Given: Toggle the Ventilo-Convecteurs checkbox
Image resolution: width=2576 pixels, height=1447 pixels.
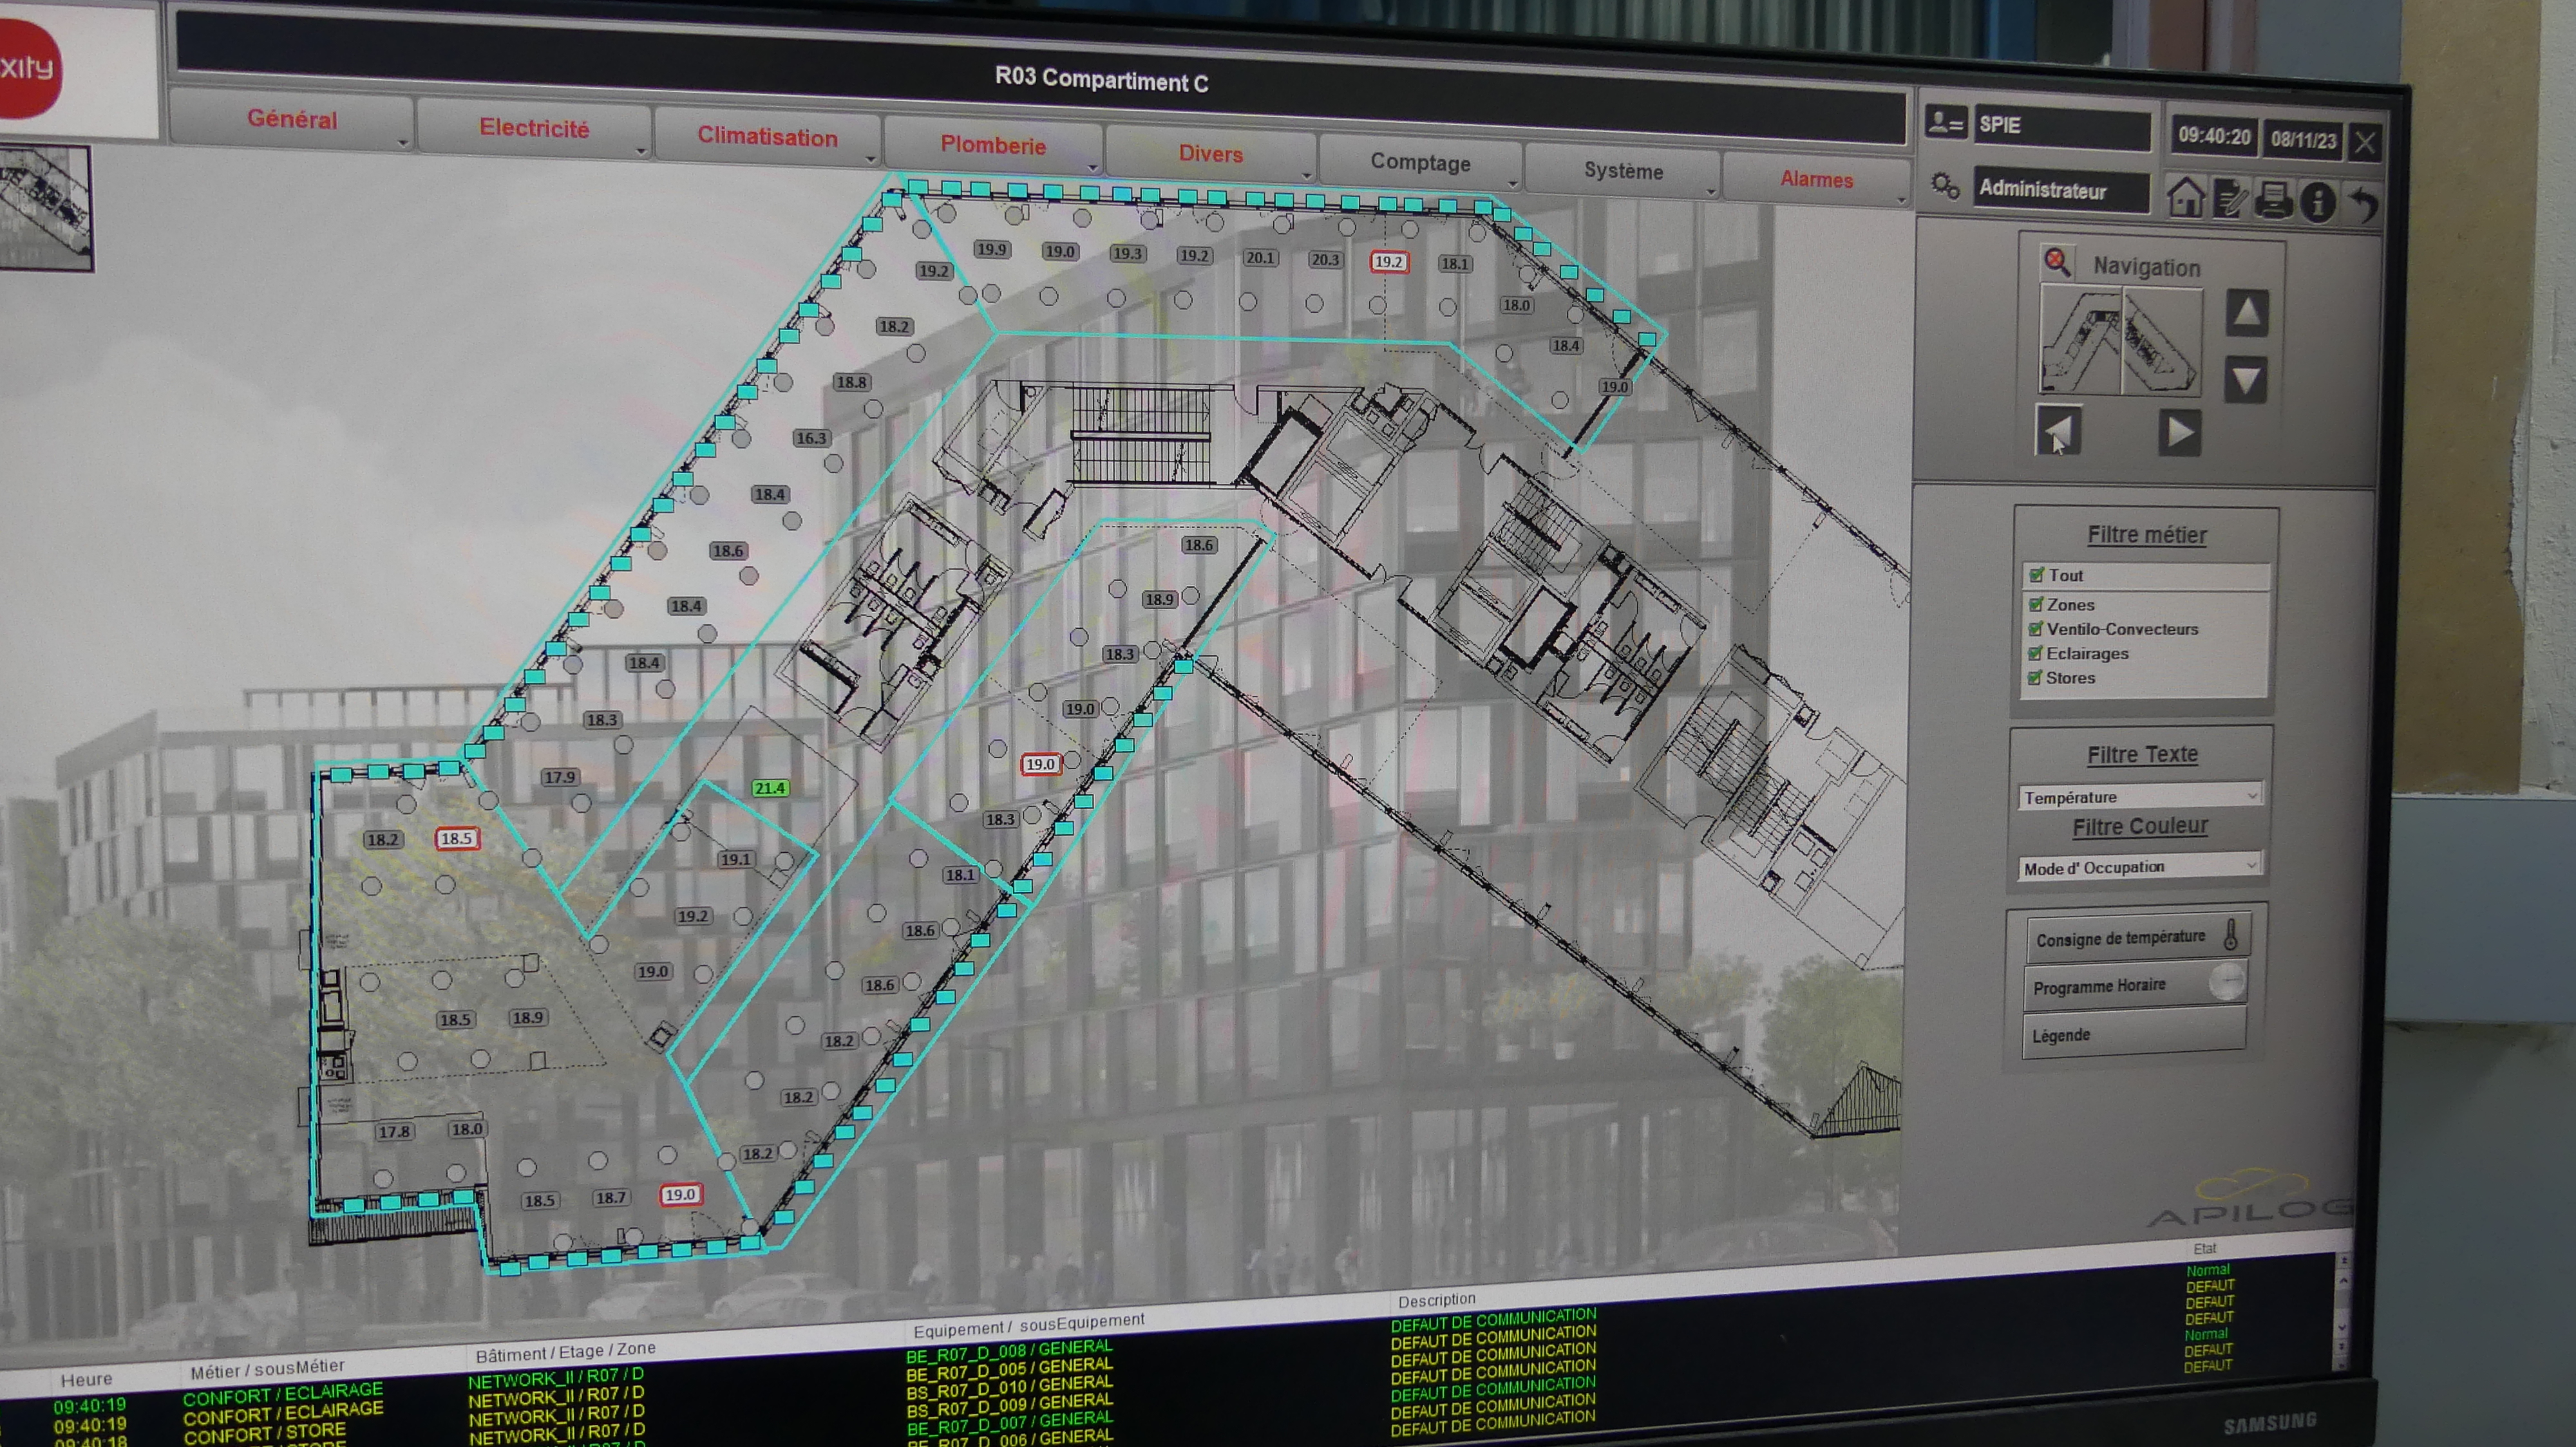Looking at the screenshot, I should click(2035, 629).
